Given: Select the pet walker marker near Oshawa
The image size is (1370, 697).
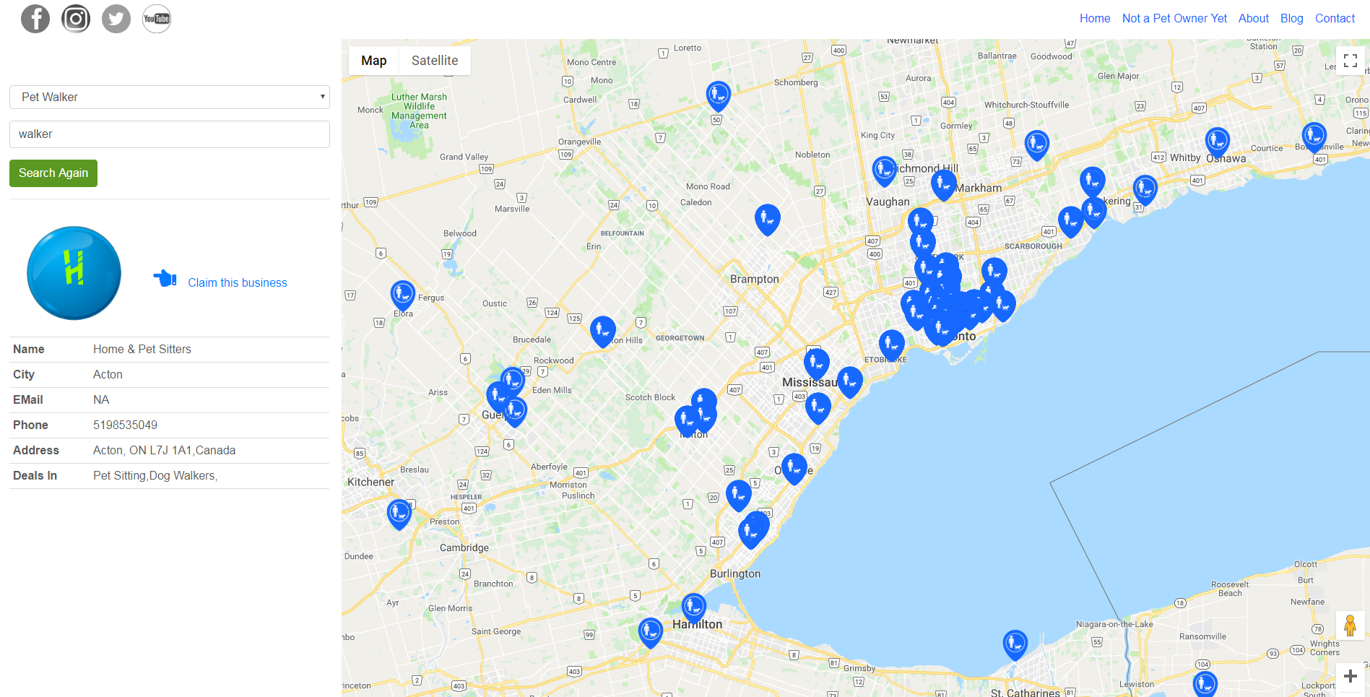Looking at the screenshot, I should point(1217,140).
